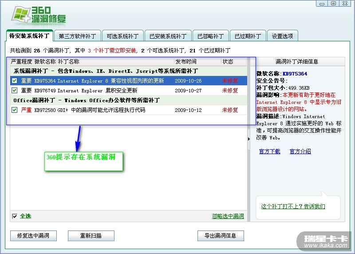Click the 修复选中漏洞 button
This screenshot has height=254, width=355.
click(33, 236)
